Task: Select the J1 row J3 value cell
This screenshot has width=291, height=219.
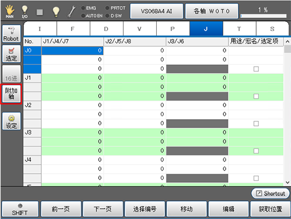Action: coord(197,78)
